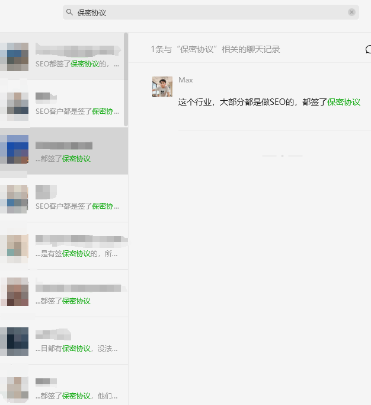371x405 pixels.
Task: Select the lower "SEO客户都是签了保密协" result
Action: click(x=64, y=199)
